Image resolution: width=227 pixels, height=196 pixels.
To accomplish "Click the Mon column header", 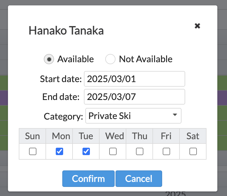I will tap(61, 136).
